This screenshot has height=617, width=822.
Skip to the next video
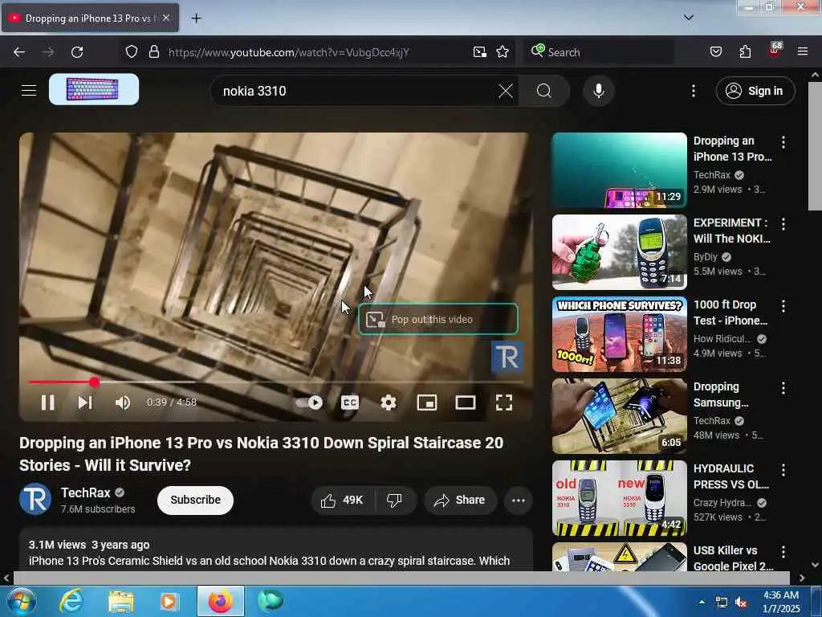(x=85, y=402)
